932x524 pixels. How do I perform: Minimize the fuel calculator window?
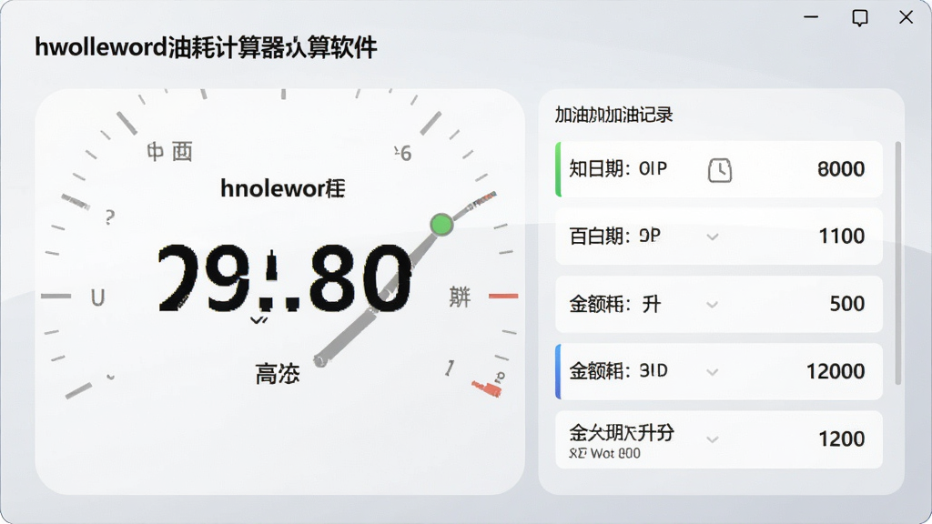[x=811, y=17]
